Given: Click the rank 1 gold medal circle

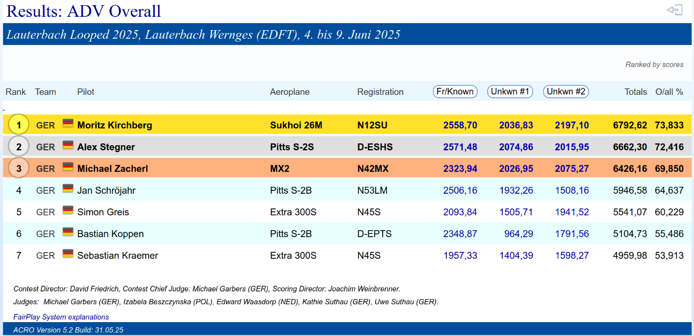Looking at the screenshot, I should coord(19,125).
